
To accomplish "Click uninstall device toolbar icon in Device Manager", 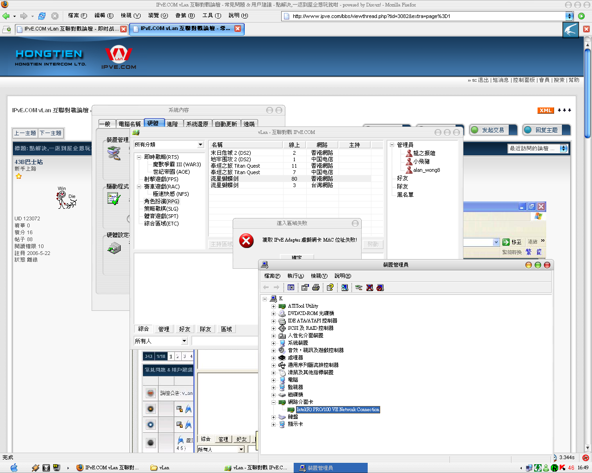I will point(370,287).
